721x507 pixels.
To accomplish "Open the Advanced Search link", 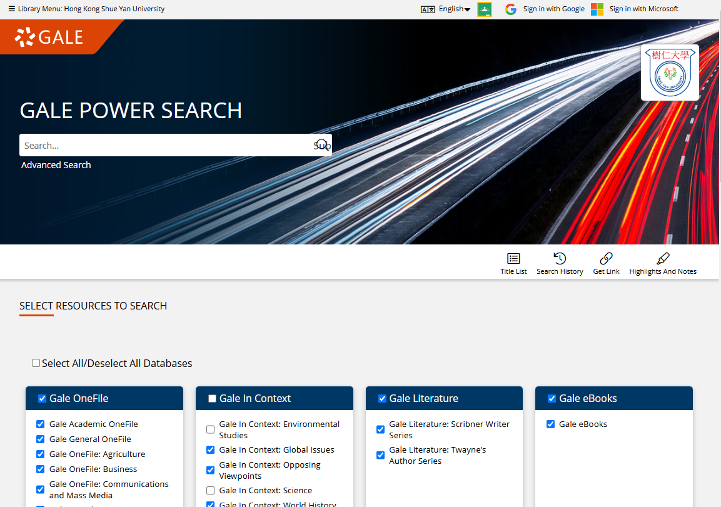I will coord(56,165).
